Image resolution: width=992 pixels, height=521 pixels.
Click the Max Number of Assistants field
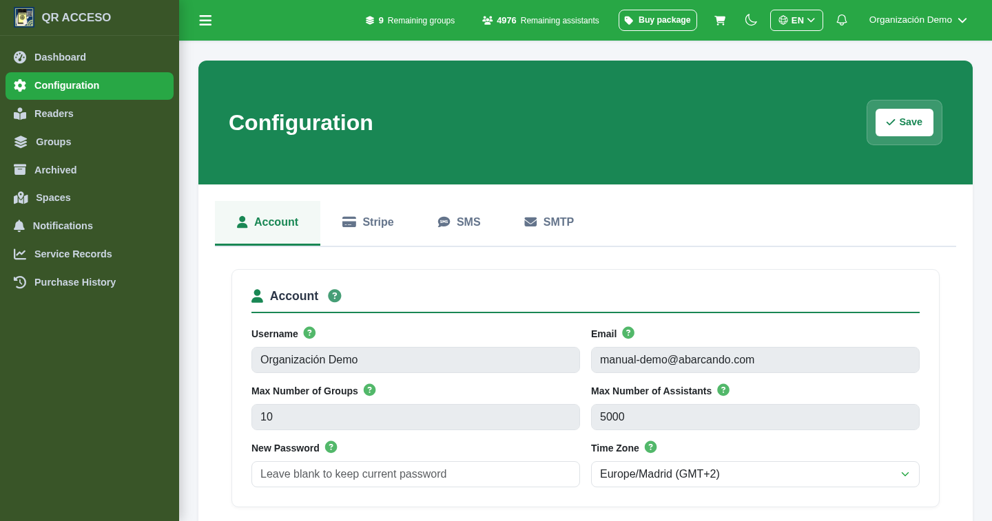(755, 417)
